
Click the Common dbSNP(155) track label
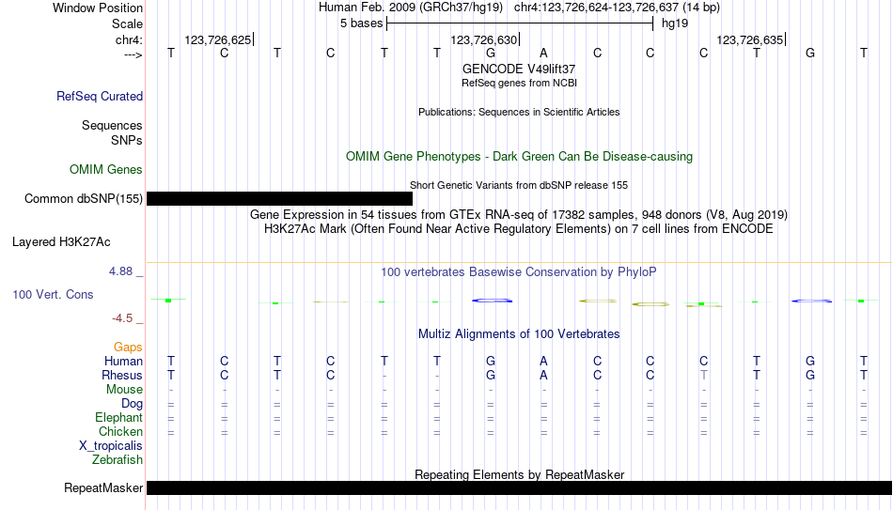coord(84,199)
